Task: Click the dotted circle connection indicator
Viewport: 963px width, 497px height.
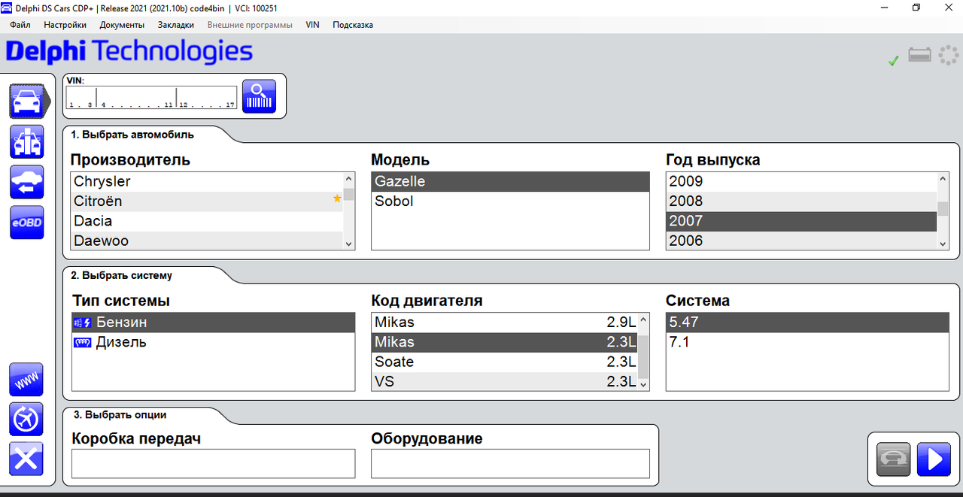Action: click(947, 56)
